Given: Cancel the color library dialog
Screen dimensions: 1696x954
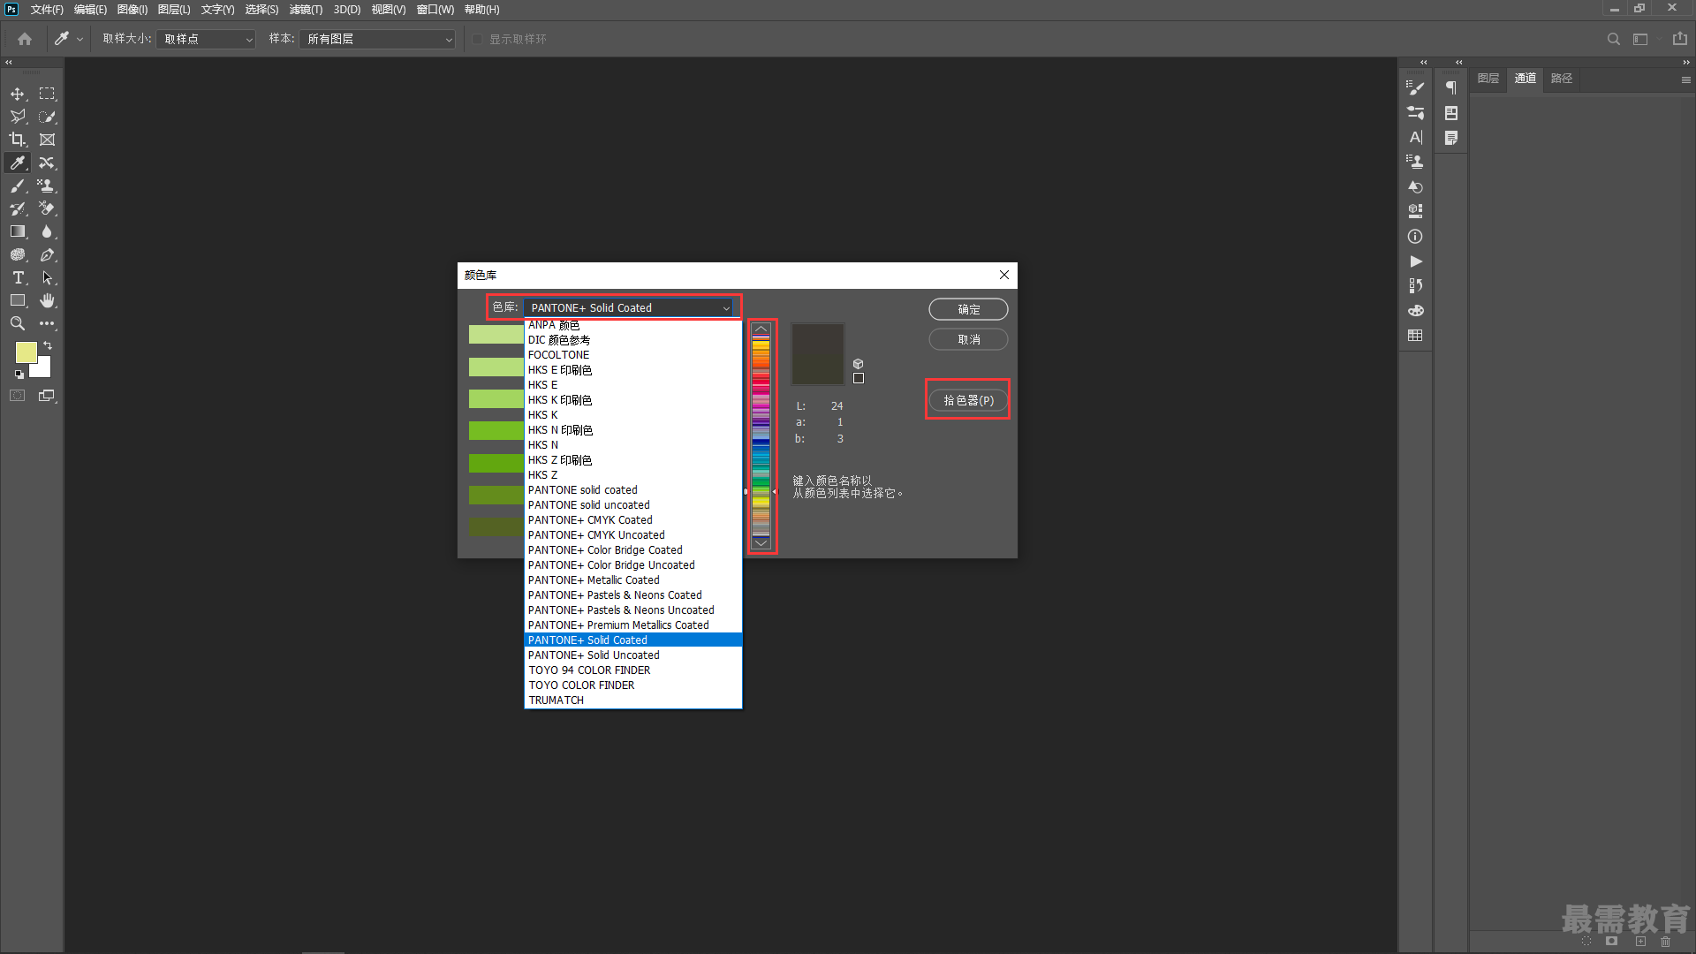Looking at the screenshot, I should point(968,339).
